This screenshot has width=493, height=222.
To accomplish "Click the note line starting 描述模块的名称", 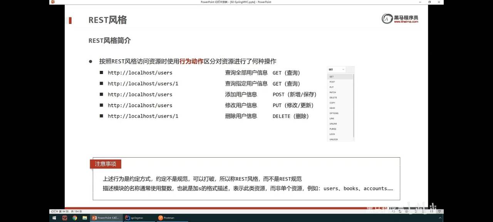I will tap(248, 188).
